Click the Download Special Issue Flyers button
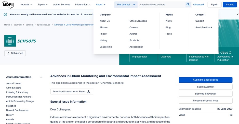The width and height of the screenshot is (239, 124). pyautogui.click(x=72, y=92)
